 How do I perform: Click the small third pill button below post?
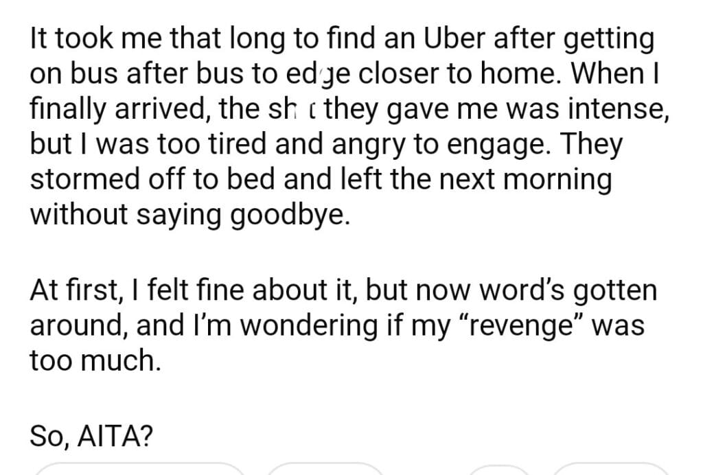coord(498,470)
